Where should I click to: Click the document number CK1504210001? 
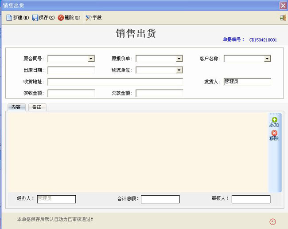(x=263, y=40)
